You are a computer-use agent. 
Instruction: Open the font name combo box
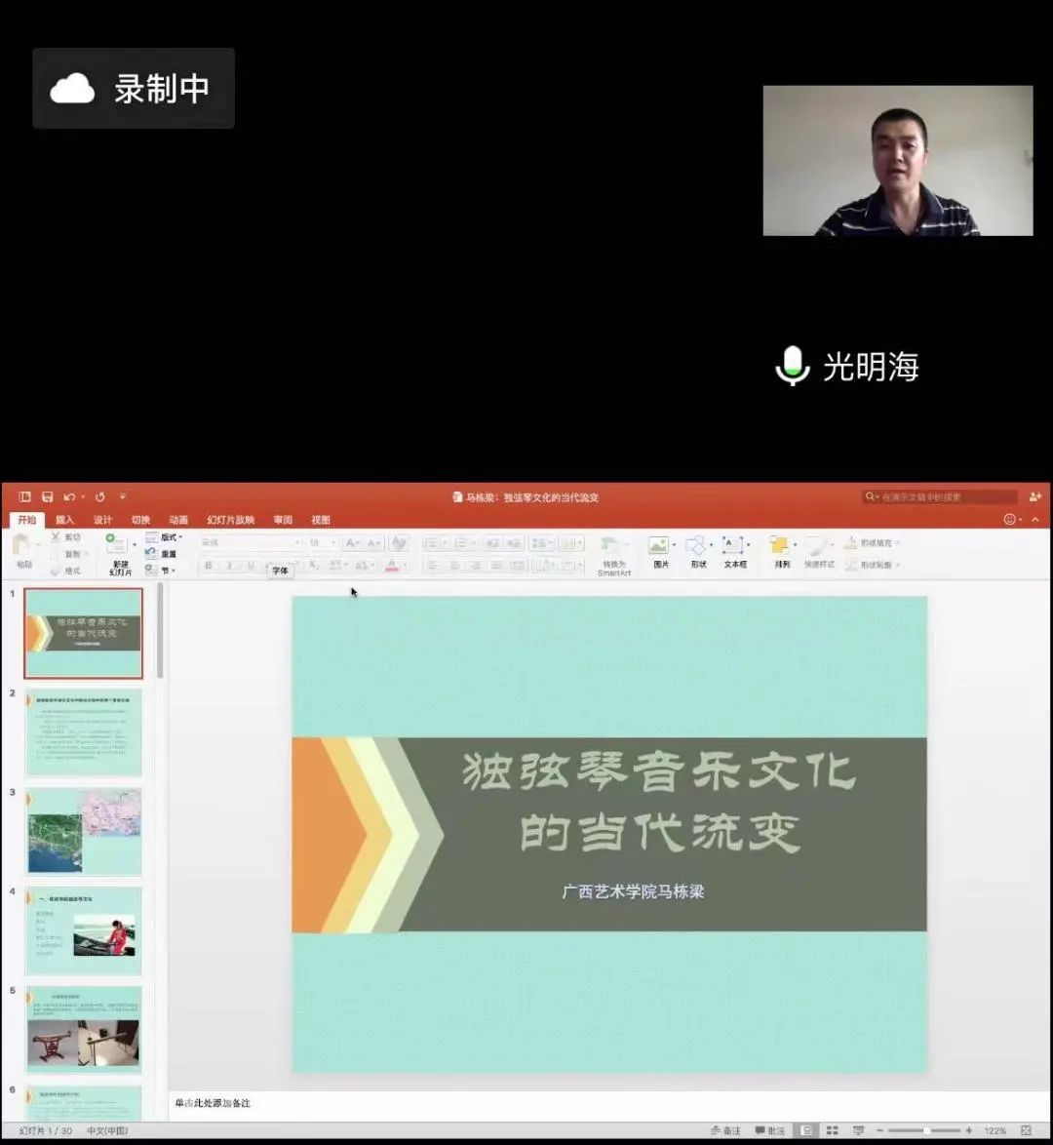coord(251,542)
